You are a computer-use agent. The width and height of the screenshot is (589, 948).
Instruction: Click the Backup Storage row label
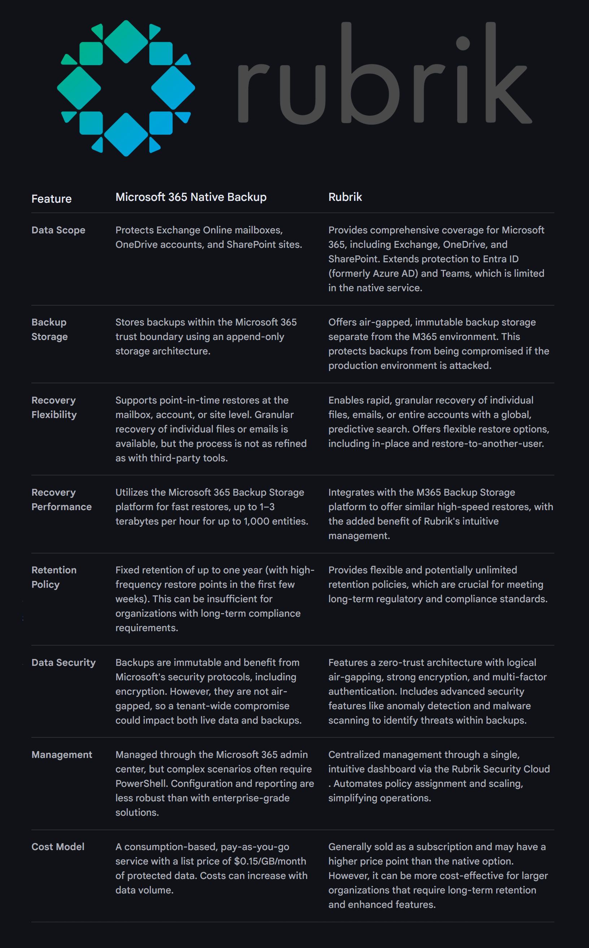click(x=49, y=329)
